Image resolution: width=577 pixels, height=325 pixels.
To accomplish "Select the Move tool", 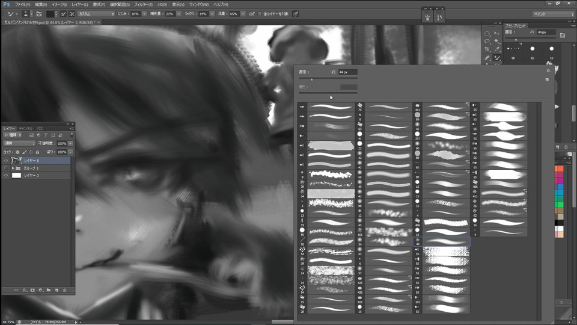I will 497,34.
